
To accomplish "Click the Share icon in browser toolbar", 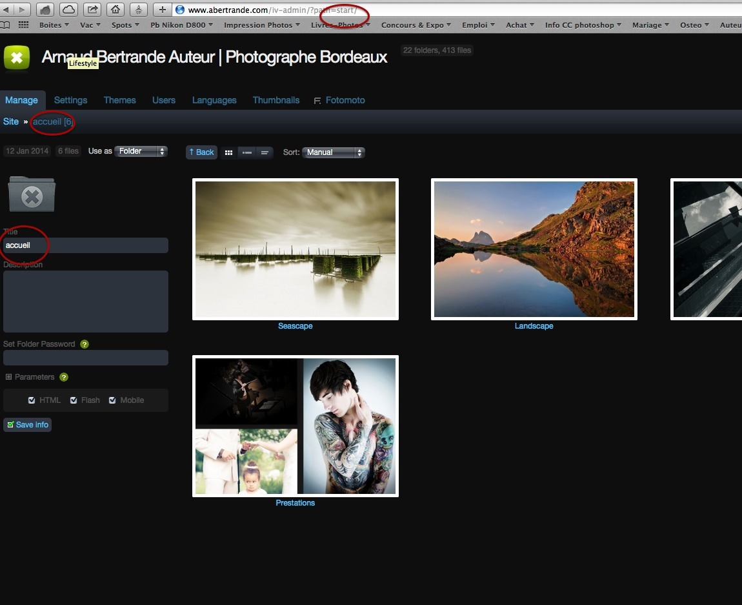I will [x=93, y=10].
